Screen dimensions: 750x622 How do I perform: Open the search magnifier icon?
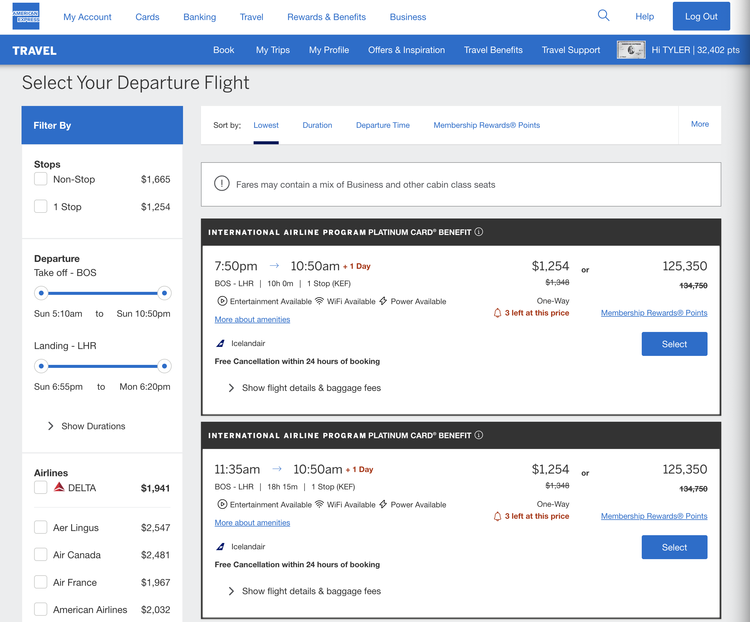(x=603, y=16)
